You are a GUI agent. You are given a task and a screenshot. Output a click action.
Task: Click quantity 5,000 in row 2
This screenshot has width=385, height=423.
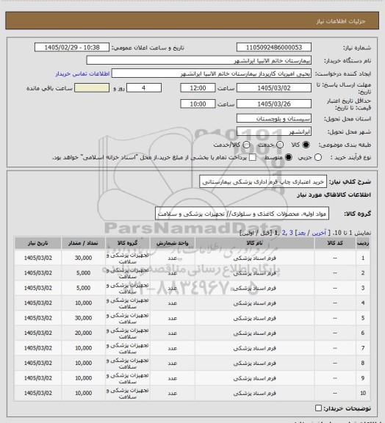pyautogui.click(x=83, y=273)
